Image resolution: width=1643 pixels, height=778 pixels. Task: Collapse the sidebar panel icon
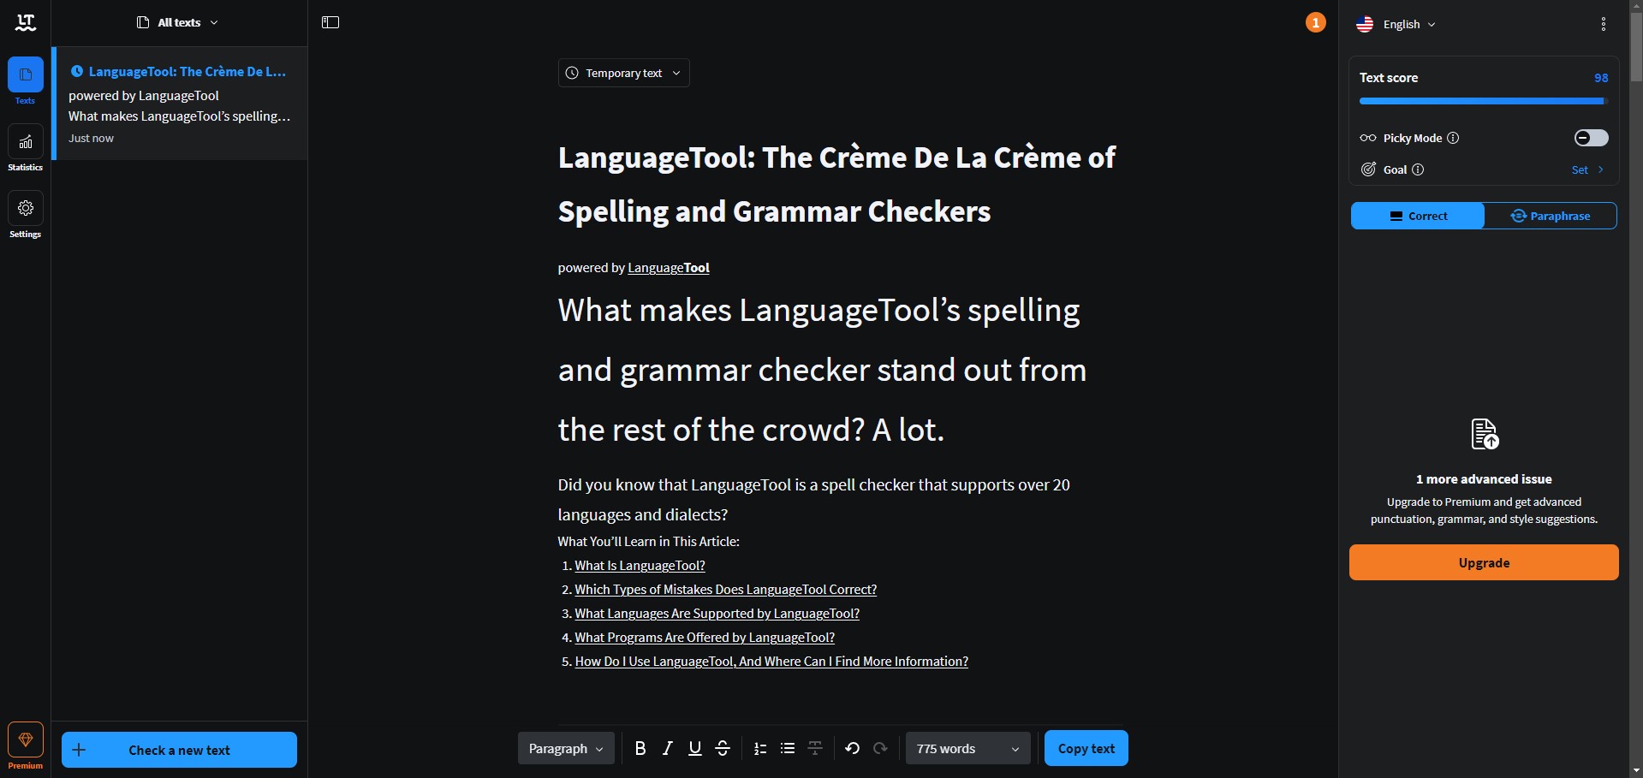(x=330, y=22)
